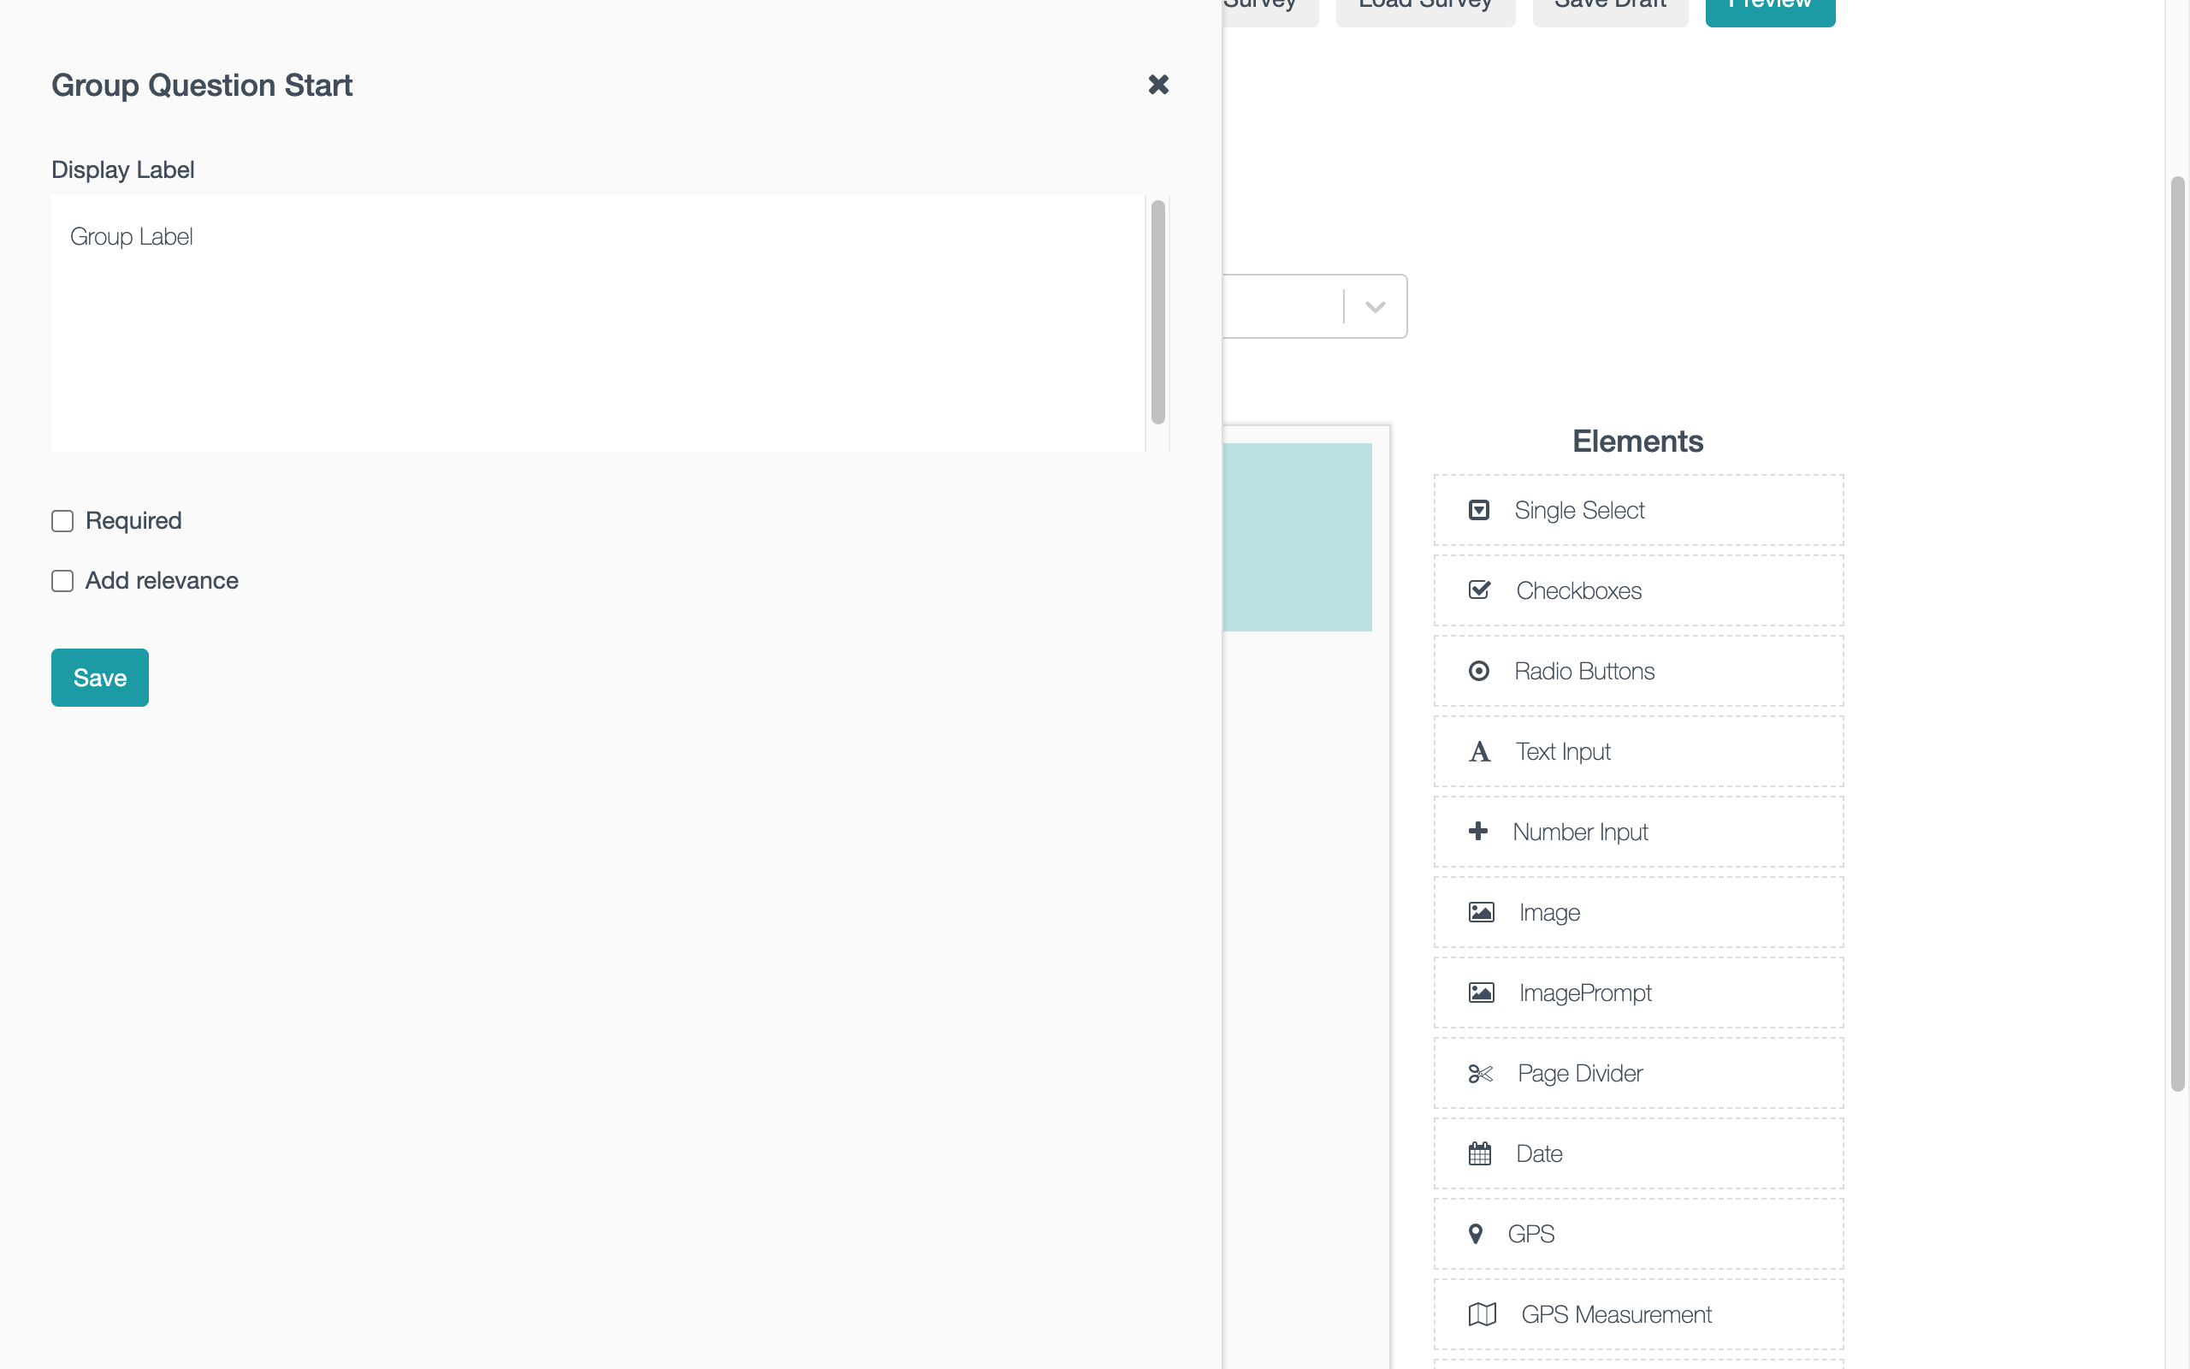Click the Display Label text area scrollbar
This screenshot has width=2190, height=1369.
[1157, 312]
